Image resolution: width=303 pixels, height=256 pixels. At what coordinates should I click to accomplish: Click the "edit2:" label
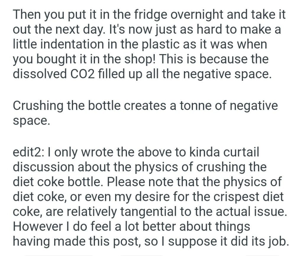tap(28, 153)
